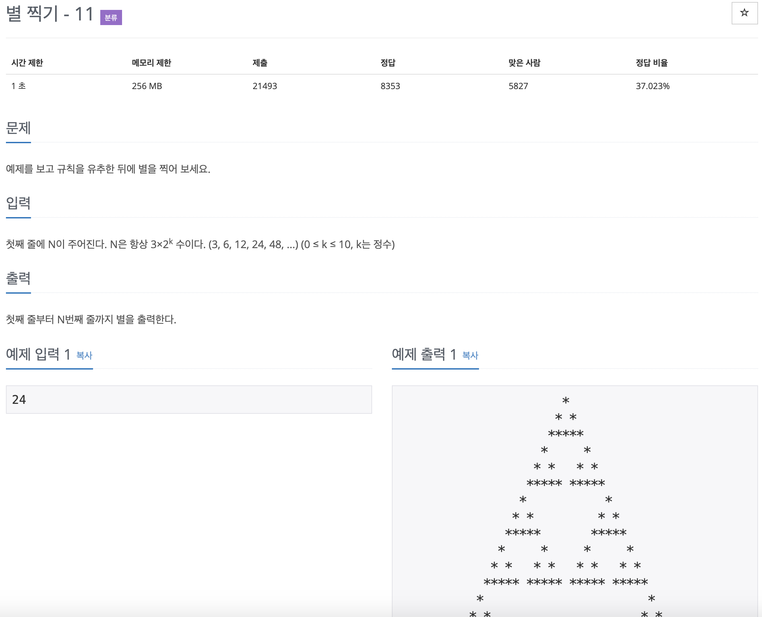
Task: Click the 시간 제한 column header
Action: coord(27,63)
